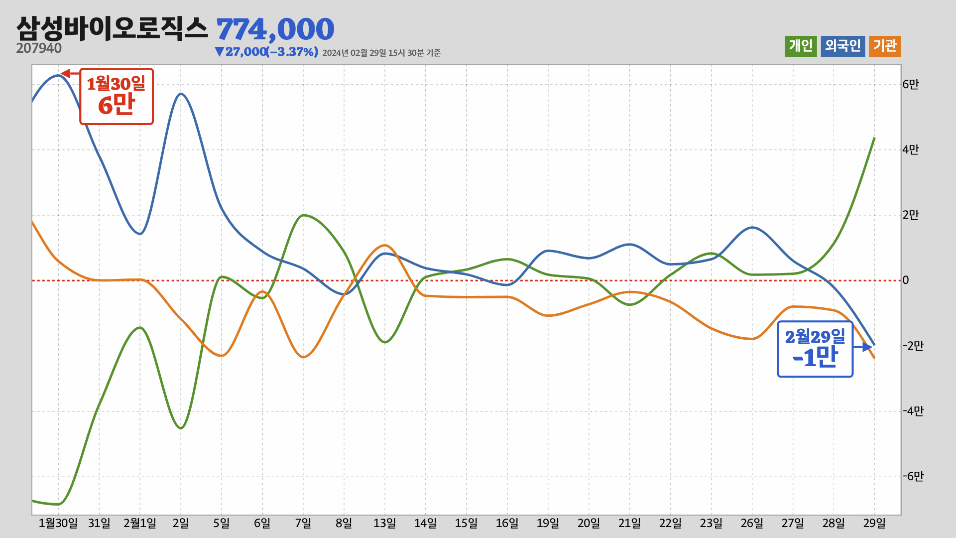Image resolution: width=956 pixels, height=538 pixels.
Task: Click the stock code 207940
Action: (x=39, y=48)
